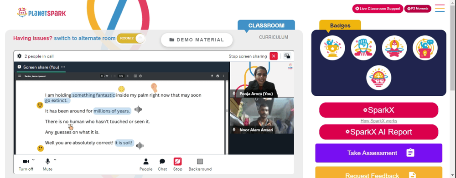Open the picture-in-picture layout icon
This screenshot has width=456, height=178.
point(287,56)
